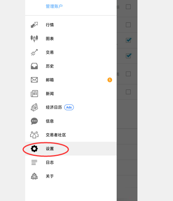Open the Mailbox envelope icon
This screenshot has height=201, width=173.
pyautogui.click(x=34, y=80)
